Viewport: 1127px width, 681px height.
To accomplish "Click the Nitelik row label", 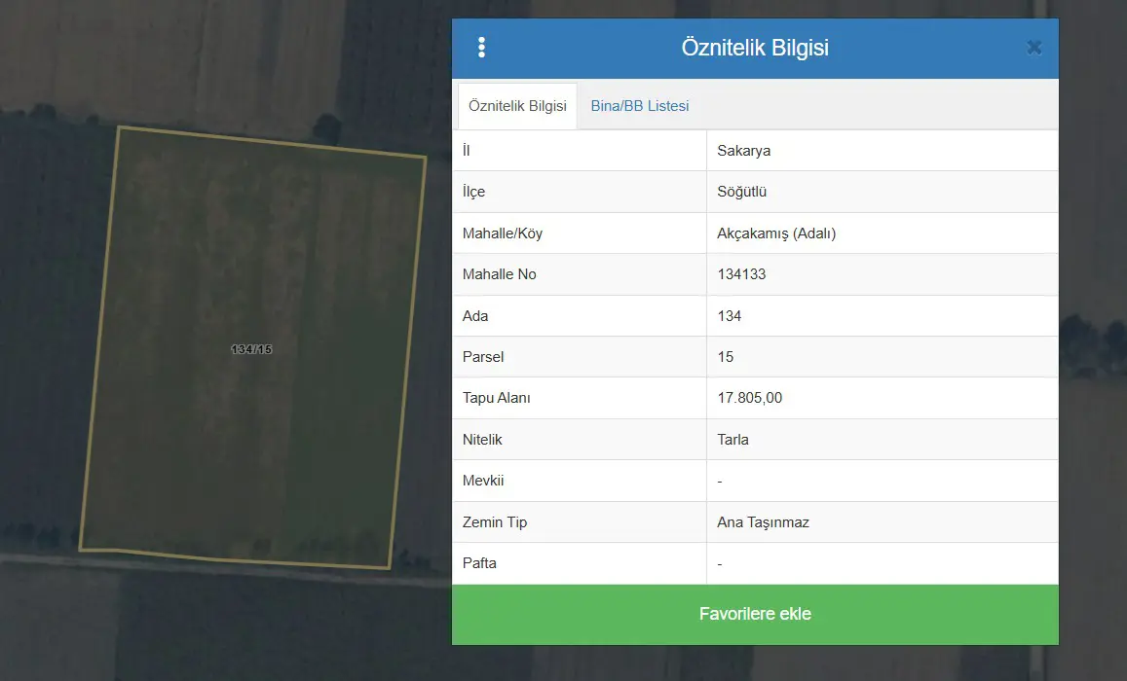I will tap(482, 439).
